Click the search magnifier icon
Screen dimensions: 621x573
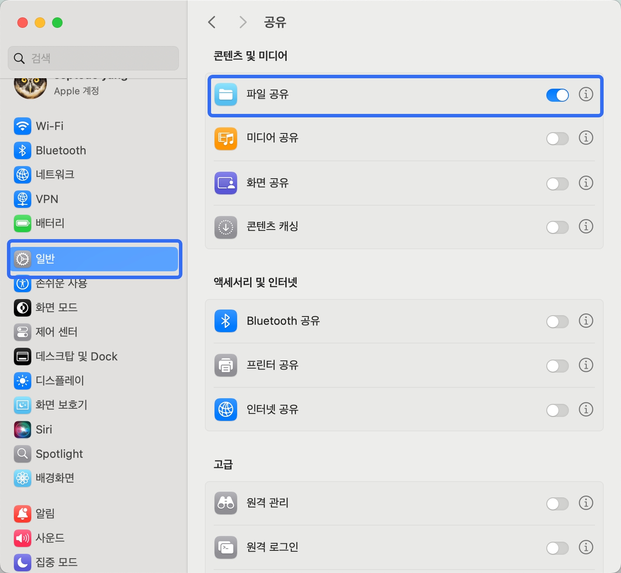tap(19, 58)
